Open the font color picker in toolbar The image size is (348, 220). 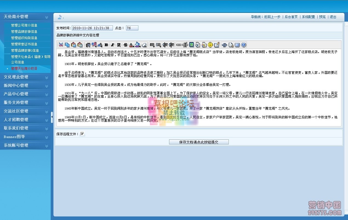click(x=132, y=45)
